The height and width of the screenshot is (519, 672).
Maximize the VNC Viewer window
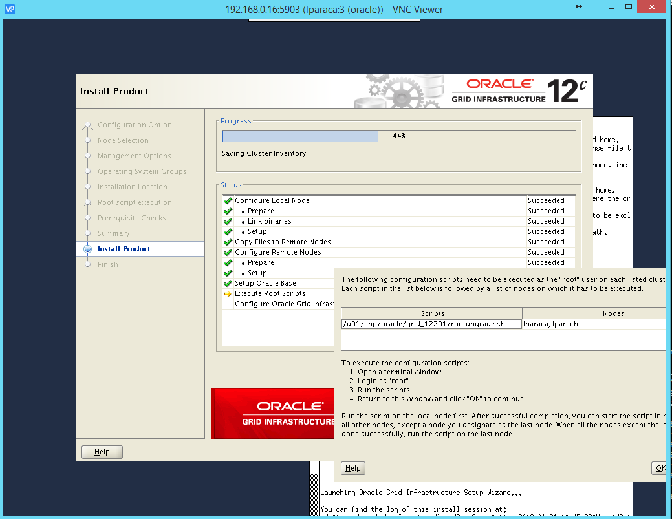point(628,7)
